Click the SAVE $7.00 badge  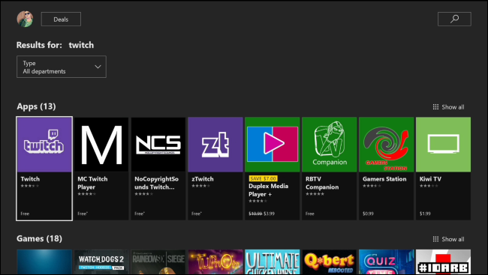coord(264,178)
